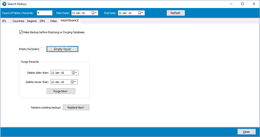
Task: Open End Date calendar dropdown
Action: (x=141, y=13)
